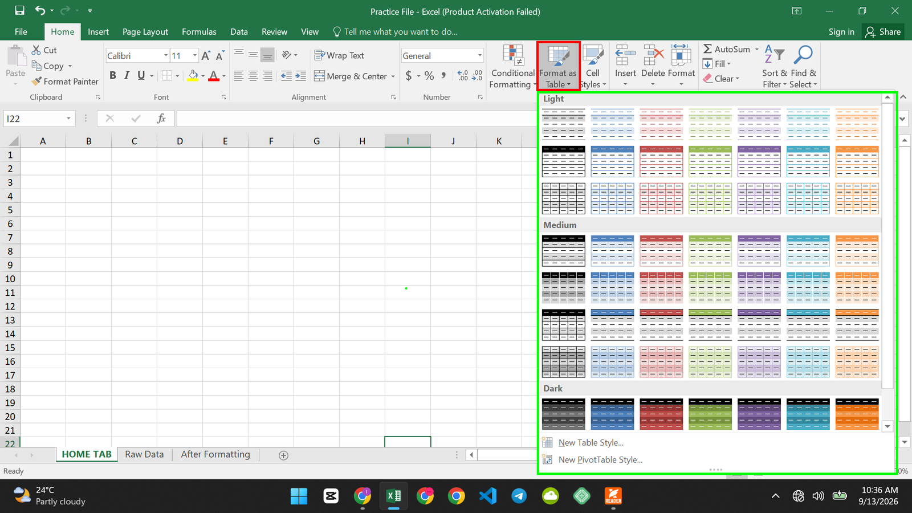Viewport: 912px width, 513px height.
Task: Select New Table Style option
Action: click(591, 442)
